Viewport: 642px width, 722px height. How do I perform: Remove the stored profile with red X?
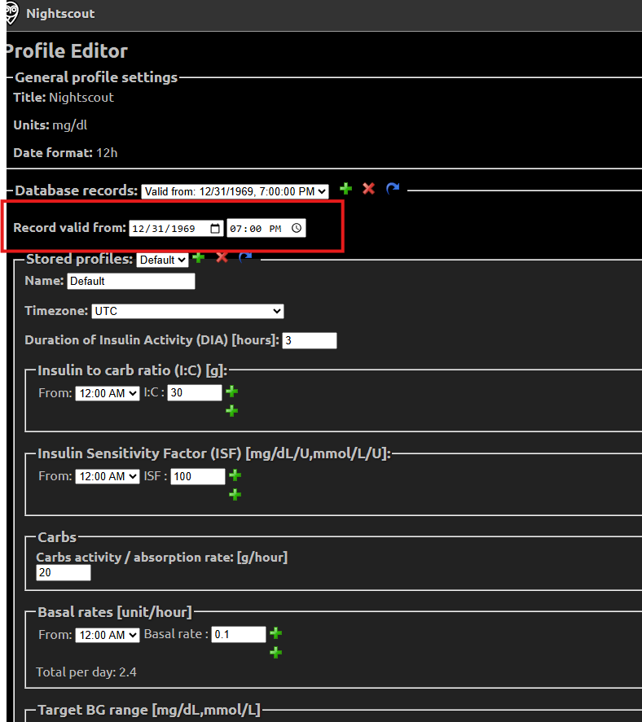(x=222, y=257)
